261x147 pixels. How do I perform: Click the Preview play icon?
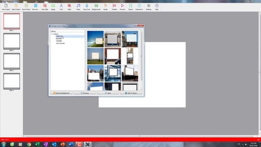coord(122,7)
